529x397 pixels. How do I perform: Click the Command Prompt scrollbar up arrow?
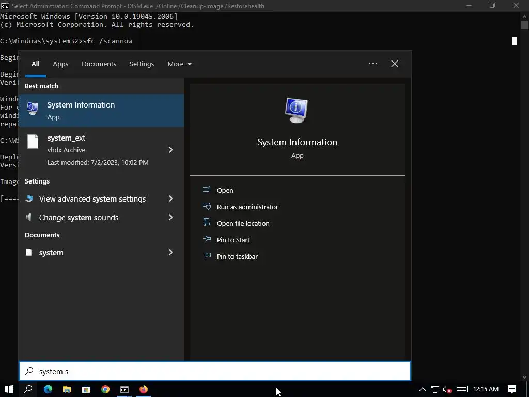pyautogui.click(x=524, y=16)
